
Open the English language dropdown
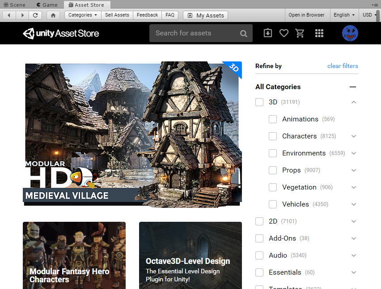[344, 15]
